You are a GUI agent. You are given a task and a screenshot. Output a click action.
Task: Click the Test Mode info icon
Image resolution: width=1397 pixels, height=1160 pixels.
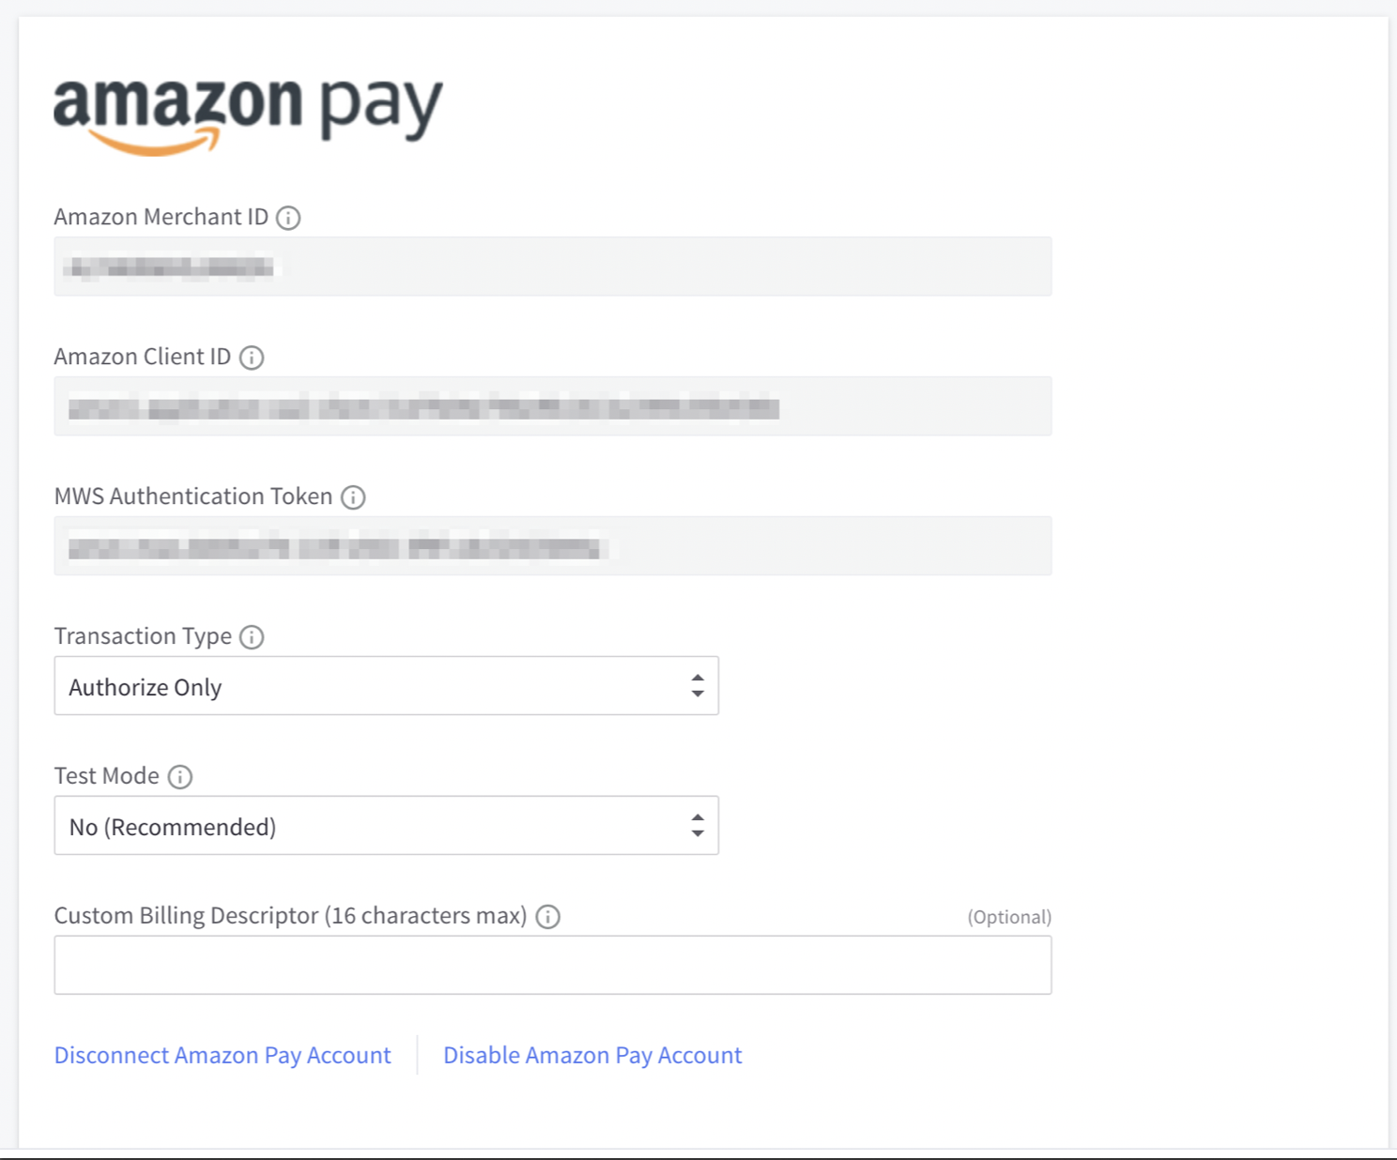pyautogui.click(x=179, y=777)
